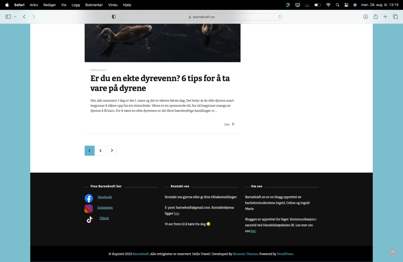Viewport: 403px width, 262px height.
Task: Open a new tab with plus icon
Action: (x=385, y=17)
